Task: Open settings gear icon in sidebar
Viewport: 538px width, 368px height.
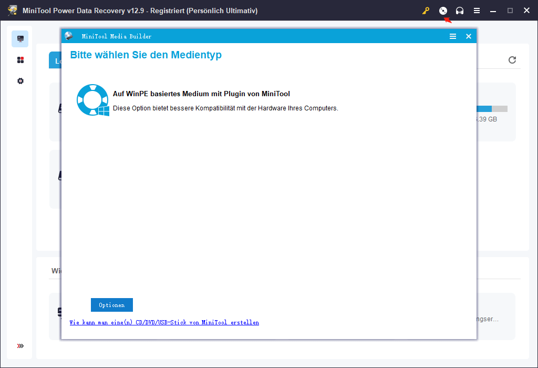Action: pos(20,81)
